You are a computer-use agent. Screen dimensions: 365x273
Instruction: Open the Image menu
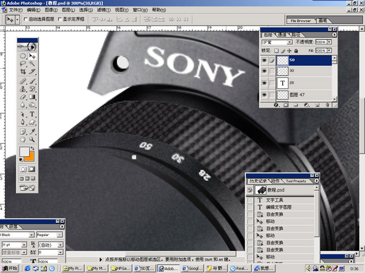tap(51, 10)
